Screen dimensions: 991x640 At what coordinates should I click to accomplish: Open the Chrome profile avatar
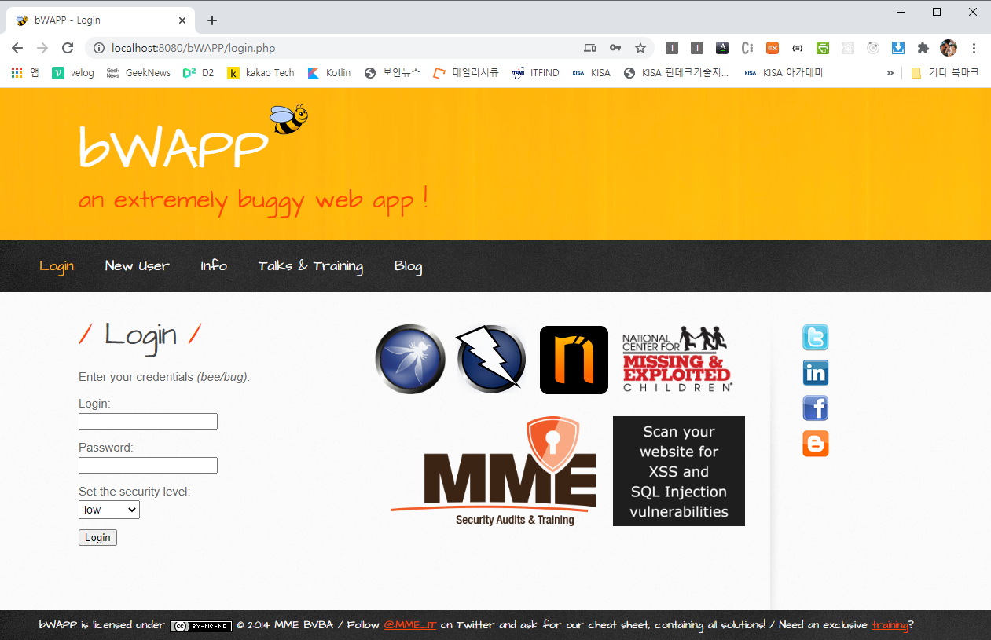point(949,48)
